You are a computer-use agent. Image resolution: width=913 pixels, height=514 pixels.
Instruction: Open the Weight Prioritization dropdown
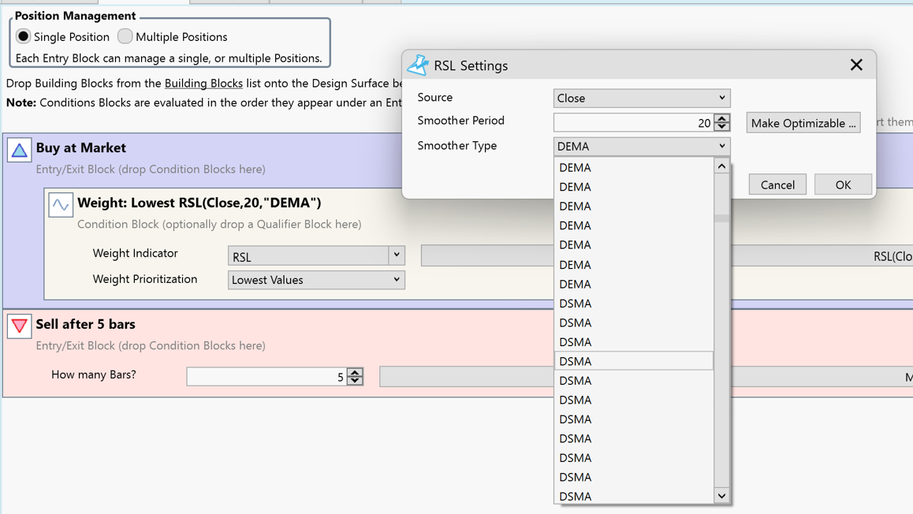[x=316, y=280]
